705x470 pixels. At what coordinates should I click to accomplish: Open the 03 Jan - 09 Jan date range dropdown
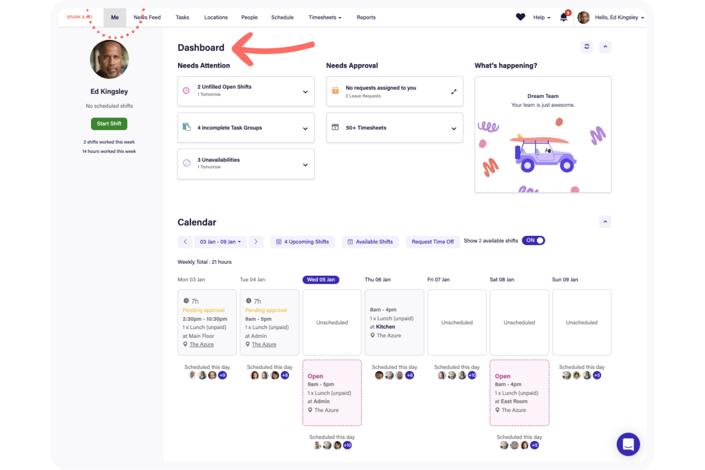[x=221, y=241]
